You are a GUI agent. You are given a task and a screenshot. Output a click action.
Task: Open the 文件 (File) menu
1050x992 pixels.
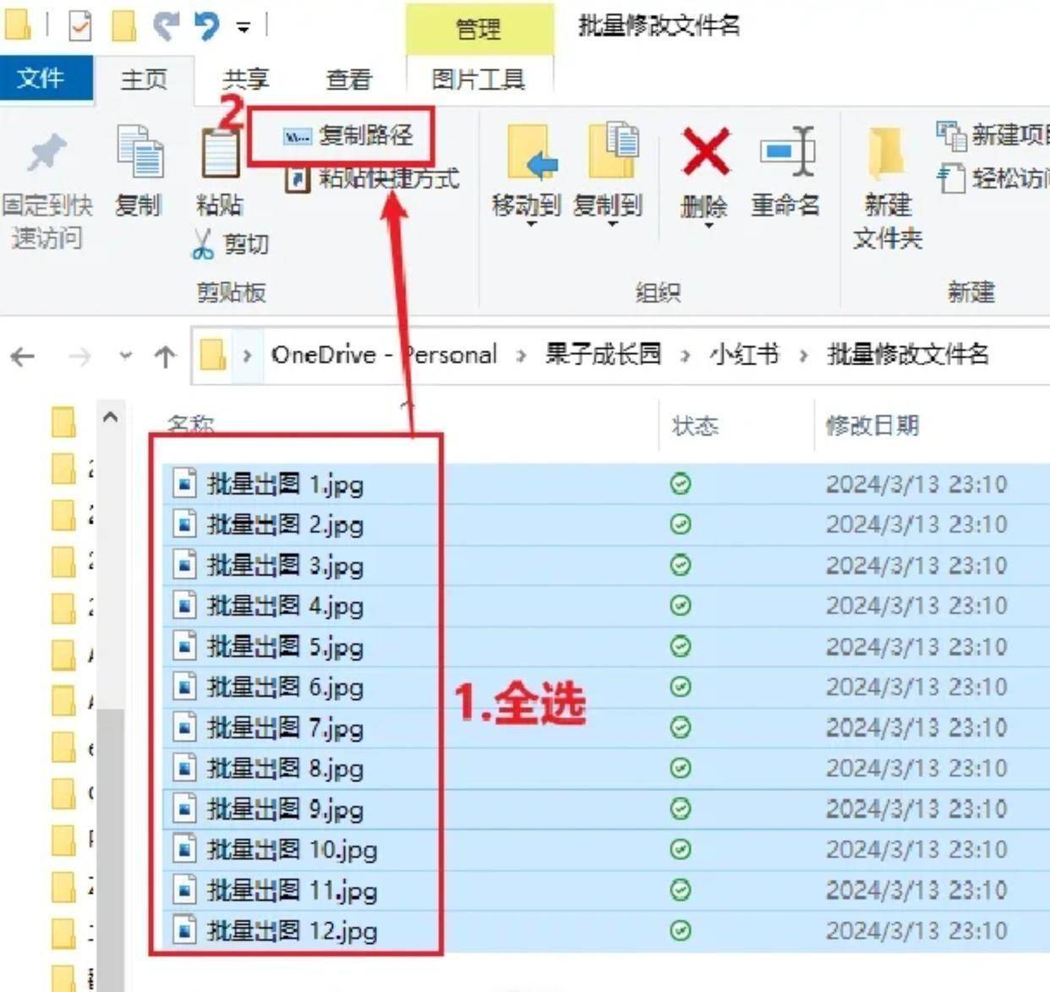tap(46, 79)
